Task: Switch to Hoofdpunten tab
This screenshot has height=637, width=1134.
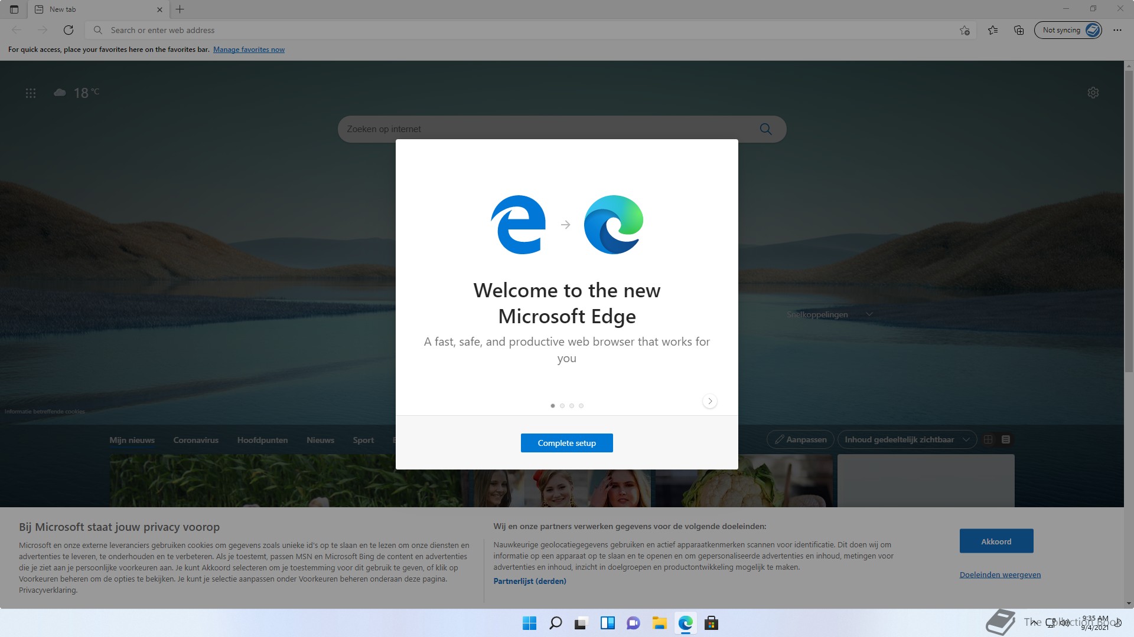Action: 263,440
